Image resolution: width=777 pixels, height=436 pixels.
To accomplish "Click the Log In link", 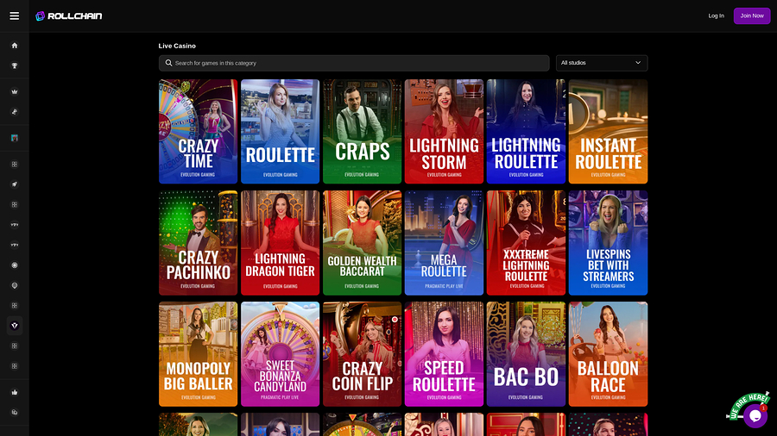I will pos(716,16).
